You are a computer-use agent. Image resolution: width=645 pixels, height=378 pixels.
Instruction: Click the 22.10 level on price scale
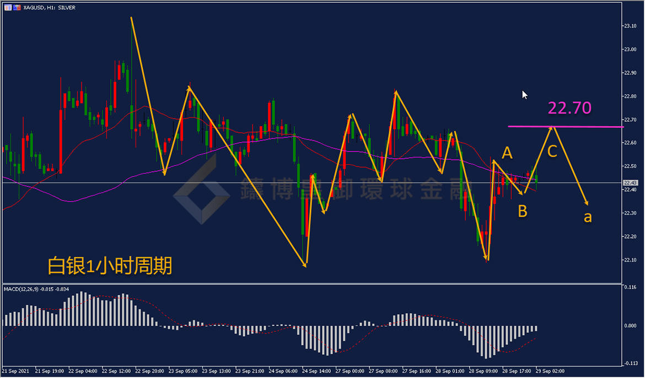coord(630,260)
